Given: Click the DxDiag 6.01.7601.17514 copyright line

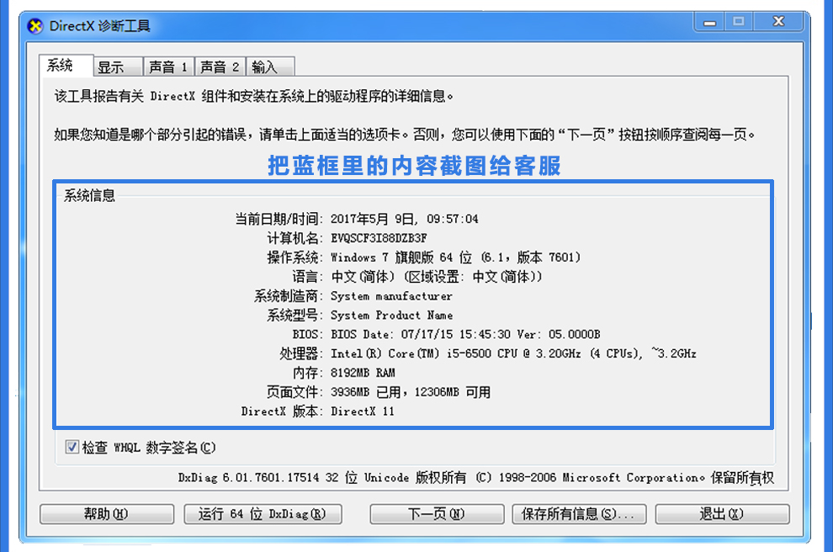Looking at the screenshot, I should click(475, 478).
